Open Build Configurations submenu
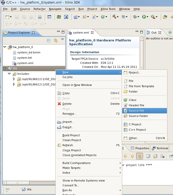This screenshot has height=195, width=173. pos(89,163)
